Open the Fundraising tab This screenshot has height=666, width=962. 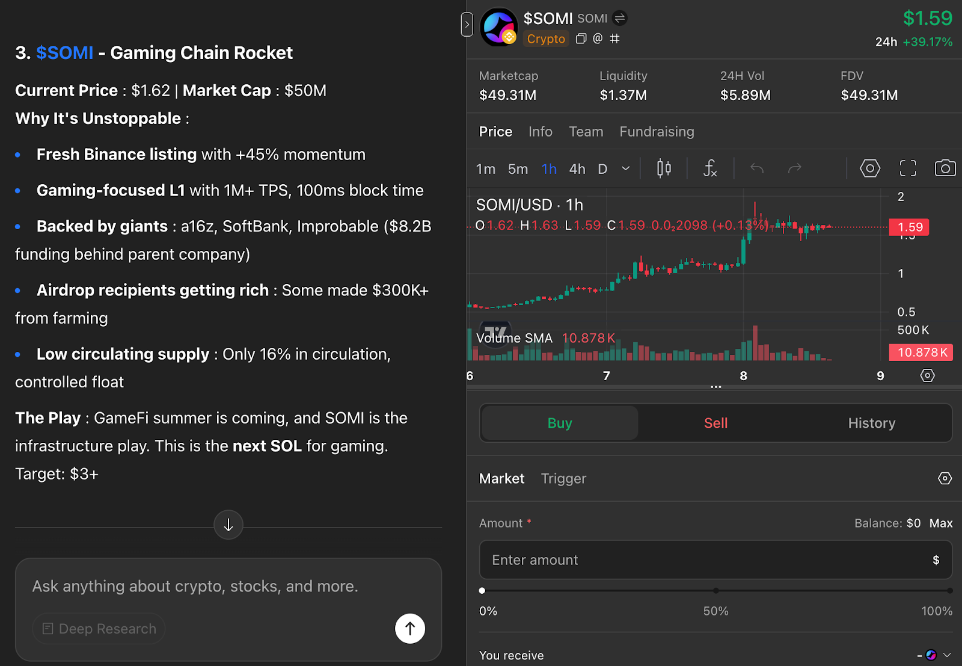tap(657, 132)
